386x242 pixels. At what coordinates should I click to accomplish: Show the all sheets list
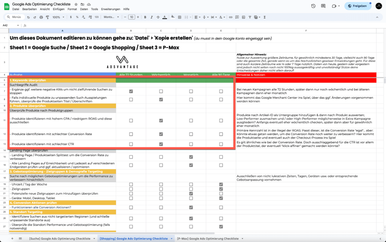click(x=20, y=239)
